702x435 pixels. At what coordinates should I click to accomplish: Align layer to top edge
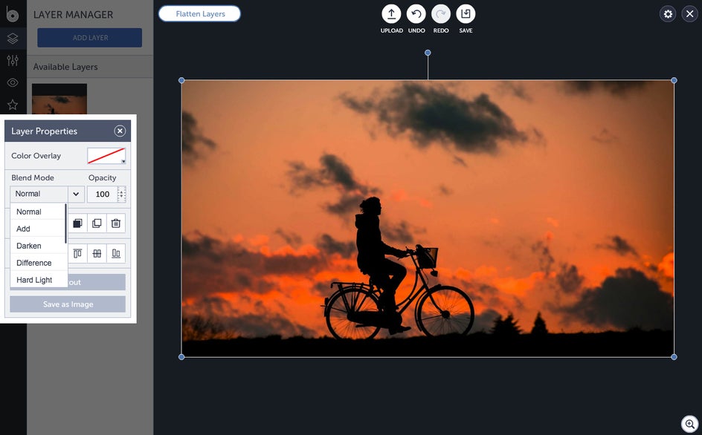[77, 253]
